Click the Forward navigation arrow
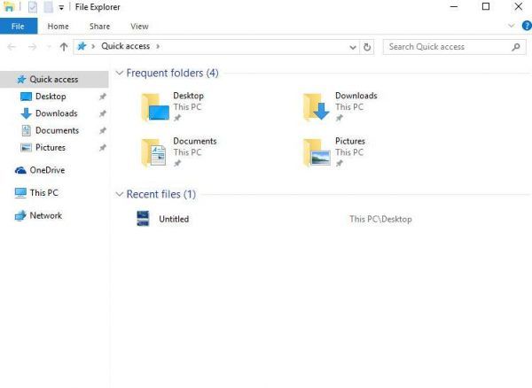This screenshot has width=532, height=388. tap(33, 47)
